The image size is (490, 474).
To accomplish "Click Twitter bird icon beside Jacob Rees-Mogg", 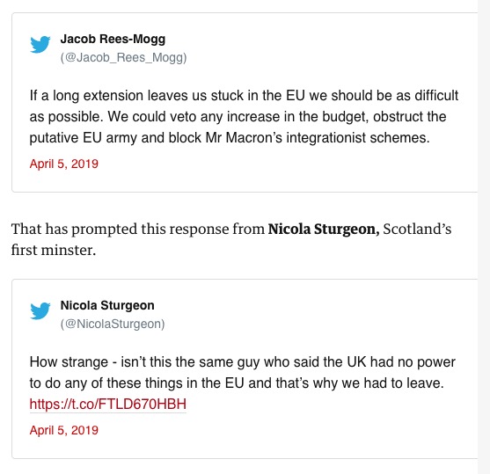I will click(x=40, y=44).
